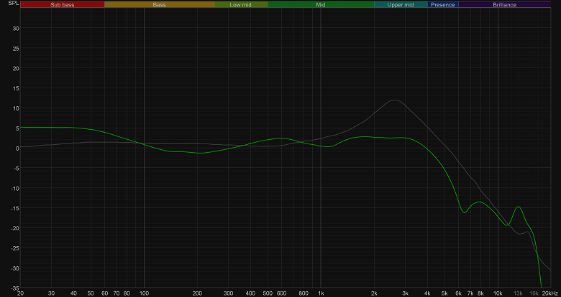Screen dimensions: 561x297
Task: Click the 400 Hz frequency tick label
Action: (x=250, y=293)
